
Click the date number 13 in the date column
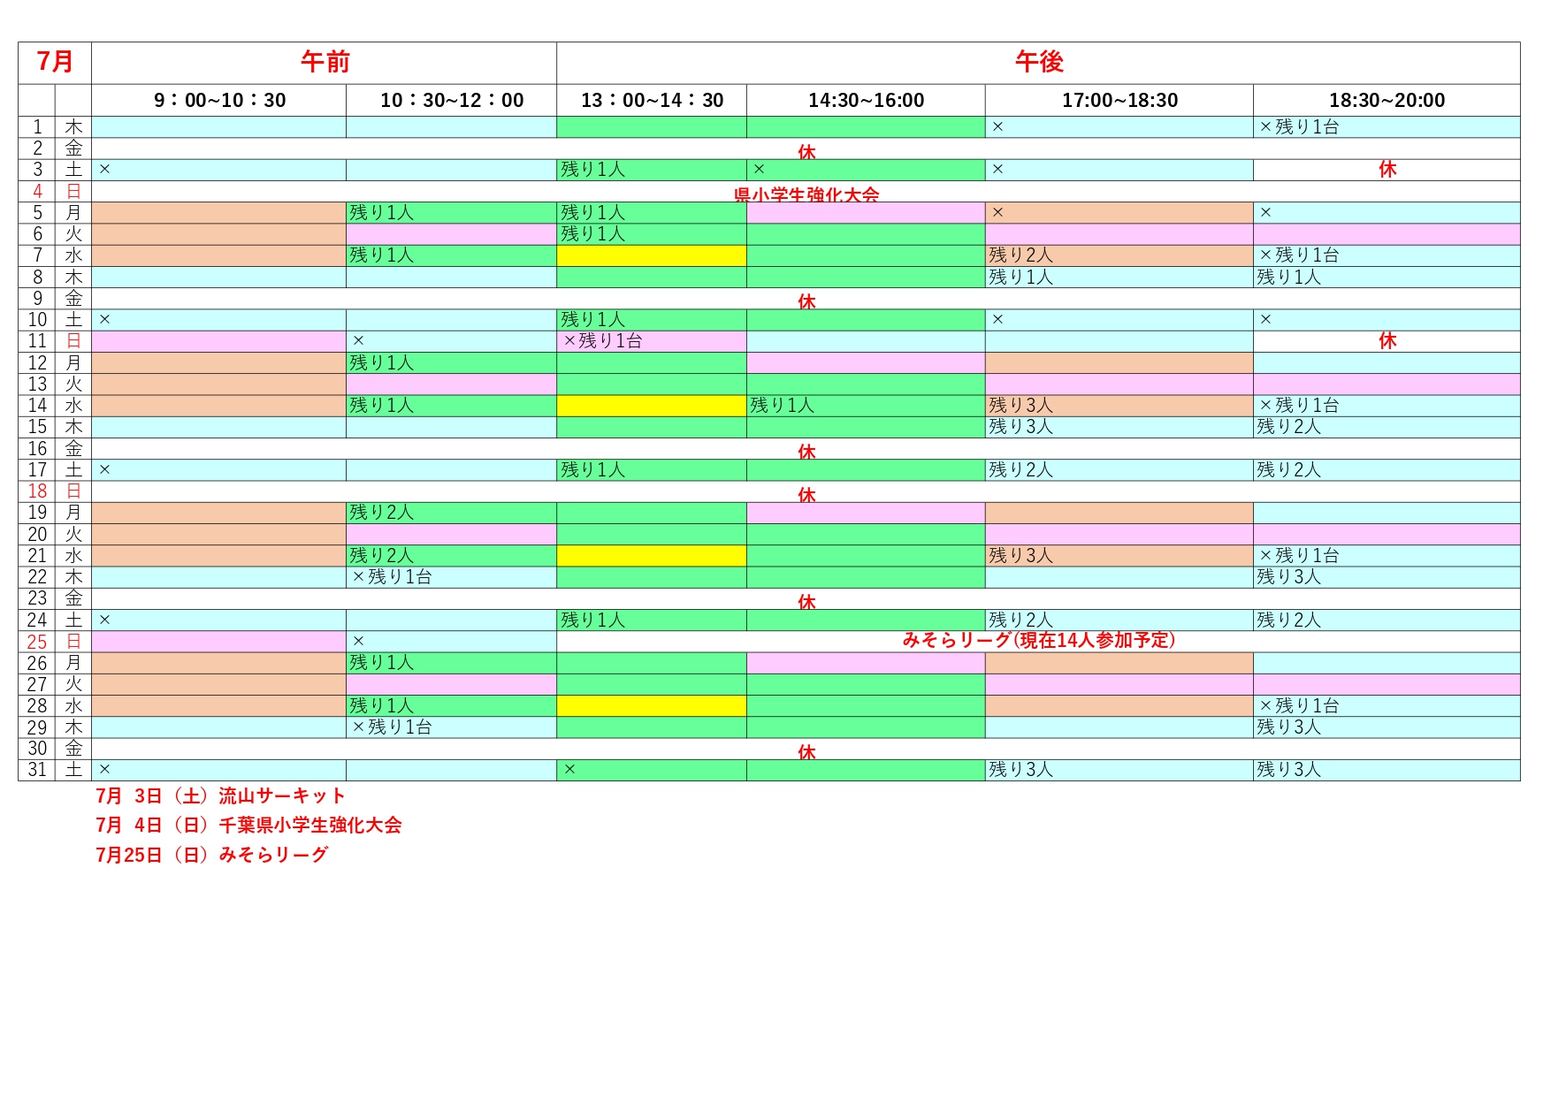coord(37,384)
